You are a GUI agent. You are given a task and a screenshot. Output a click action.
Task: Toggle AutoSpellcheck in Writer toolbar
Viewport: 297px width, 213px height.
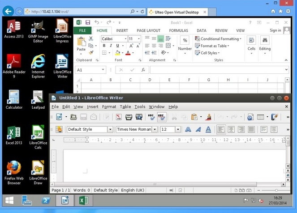click(162, 117)
